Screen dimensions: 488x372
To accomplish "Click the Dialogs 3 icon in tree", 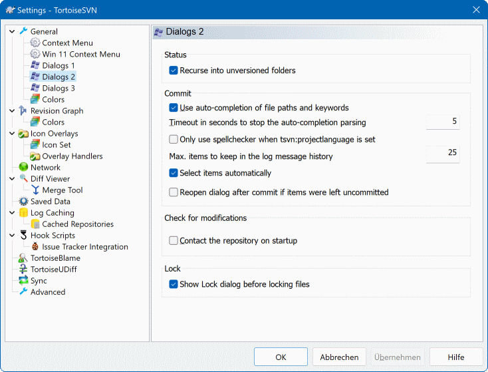I will 35,88.
